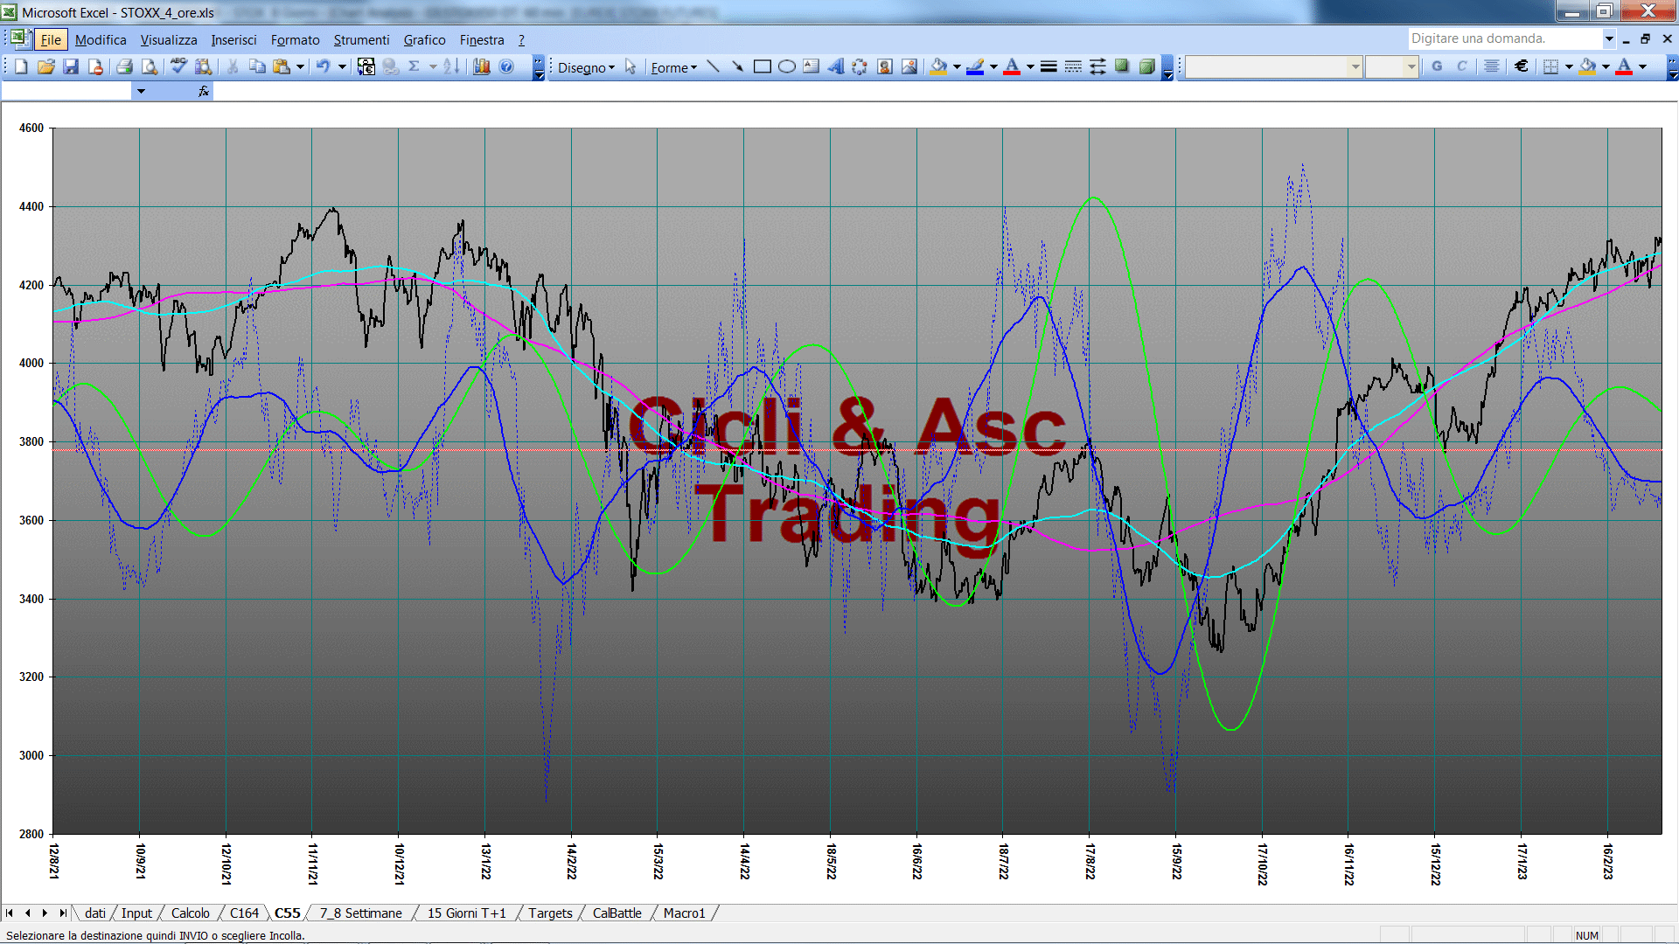The image size is (1679, 944).
Task: Go to first sheet using tab navigation
Action: coord(10,913)
